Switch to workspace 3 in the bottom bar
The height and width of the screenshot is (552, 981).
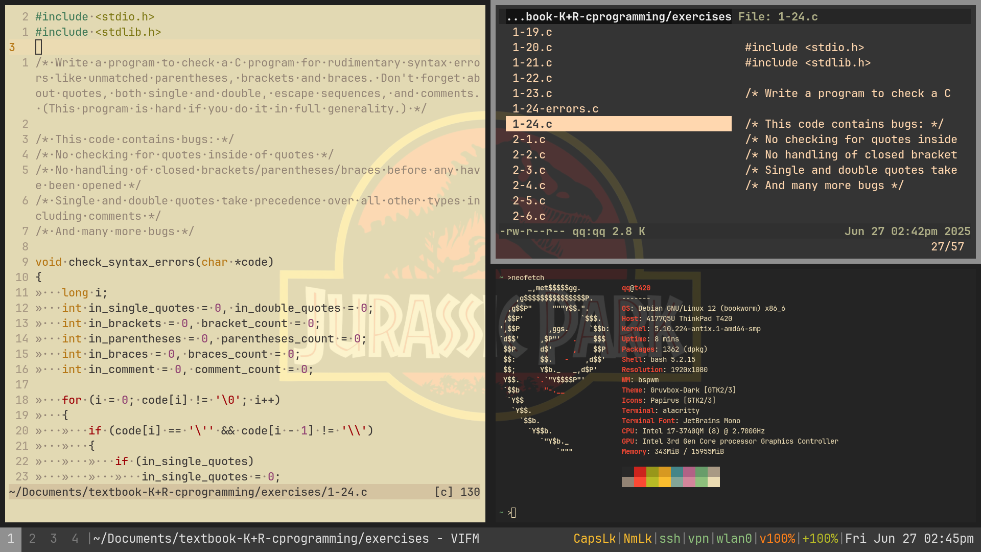point(54,539)
